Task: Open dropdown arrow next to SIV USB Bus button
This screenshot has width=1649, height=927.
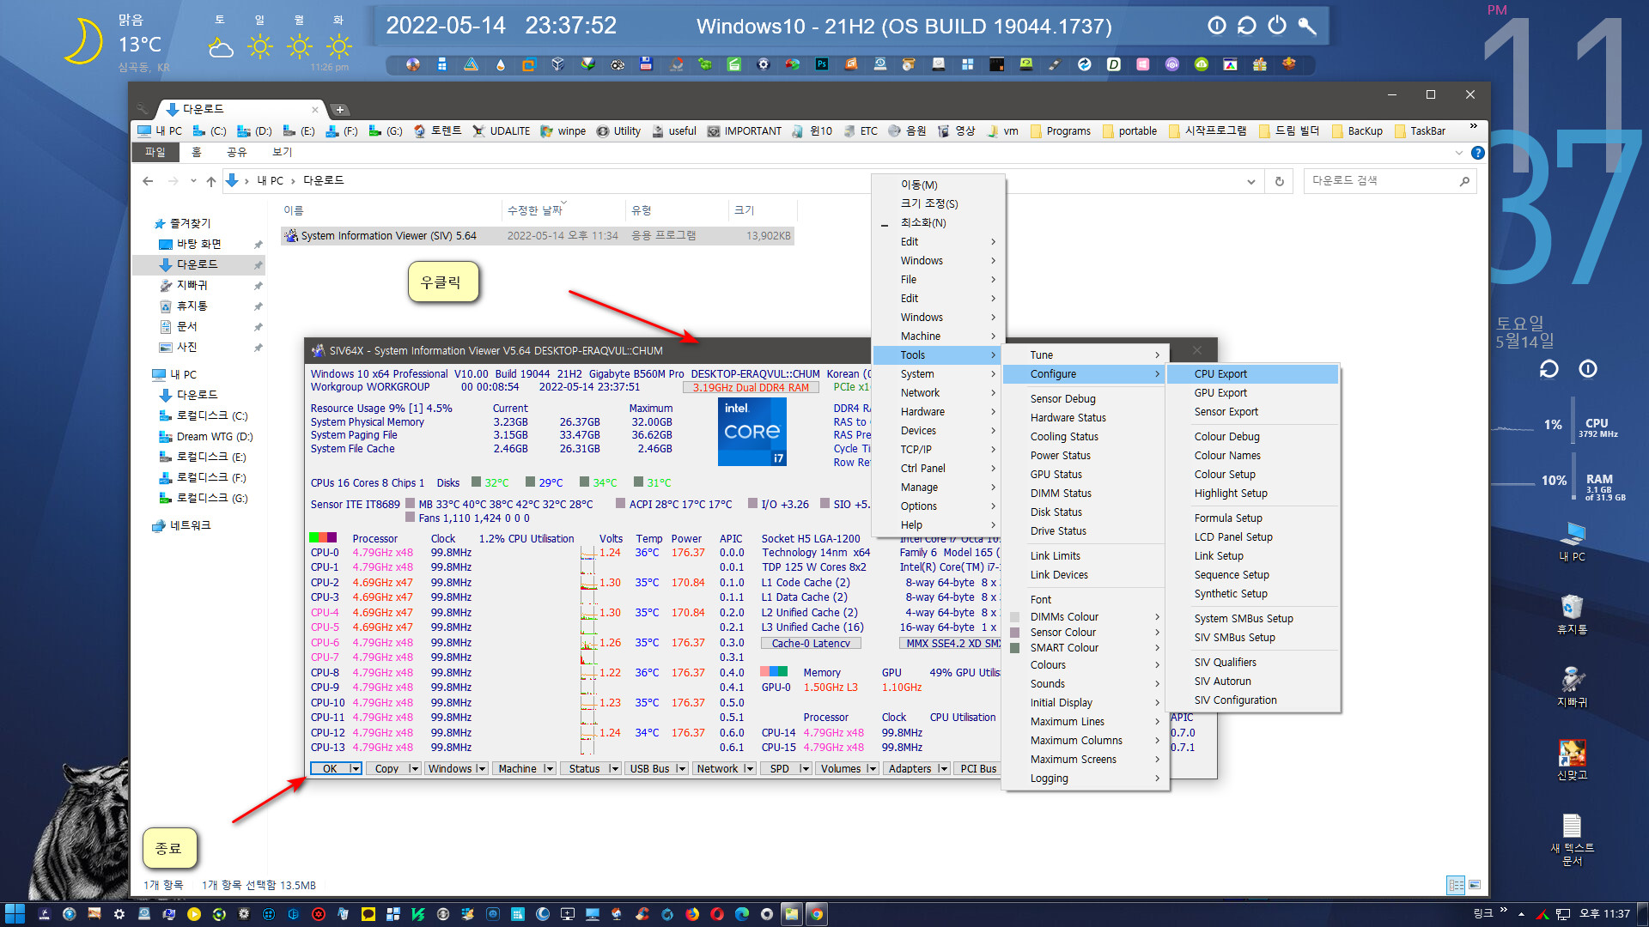Action: 681,769
